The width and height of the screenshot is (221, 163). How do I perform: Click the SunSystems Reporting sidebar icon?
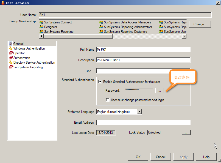(x=11, y=67)
